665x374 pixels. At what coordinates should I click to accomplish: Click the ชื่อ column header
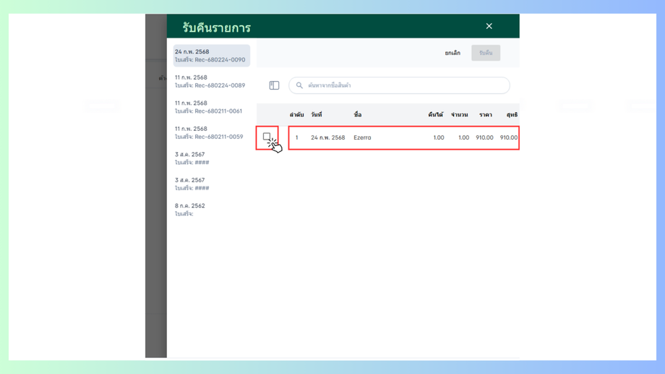tap(358, 114)
